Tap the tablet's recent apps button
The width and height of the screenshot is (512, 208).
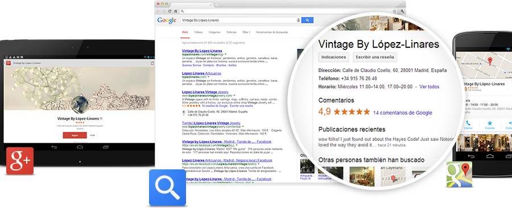[105, 147]
